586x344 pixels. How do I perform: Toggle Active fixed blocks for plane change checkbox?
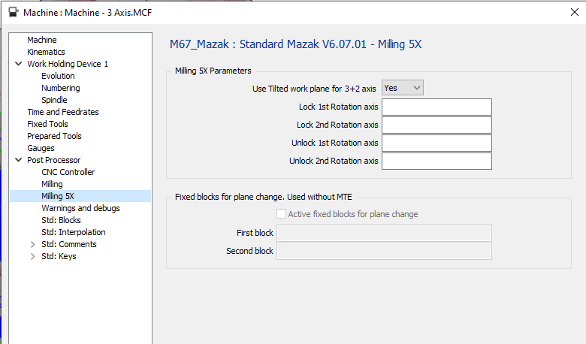coord(282,214)
